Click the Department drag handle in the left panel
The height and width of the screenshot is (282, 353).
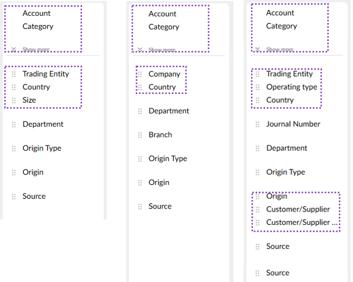tap(14, 124)
